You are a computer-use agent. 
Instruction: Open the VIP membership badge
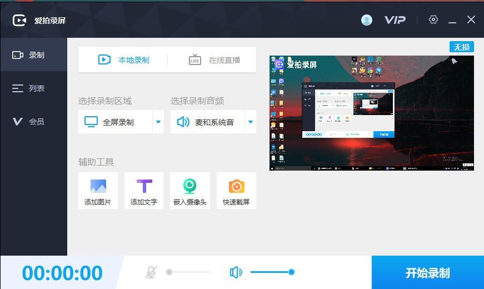pos(395,20)
